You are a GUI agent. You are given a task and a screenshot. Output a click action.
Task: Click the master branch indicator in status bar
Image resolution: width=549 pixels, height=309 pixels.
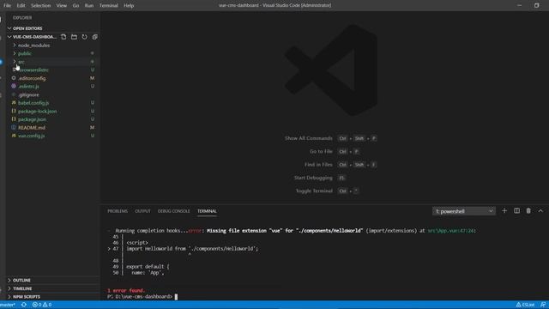coord(8,305)
